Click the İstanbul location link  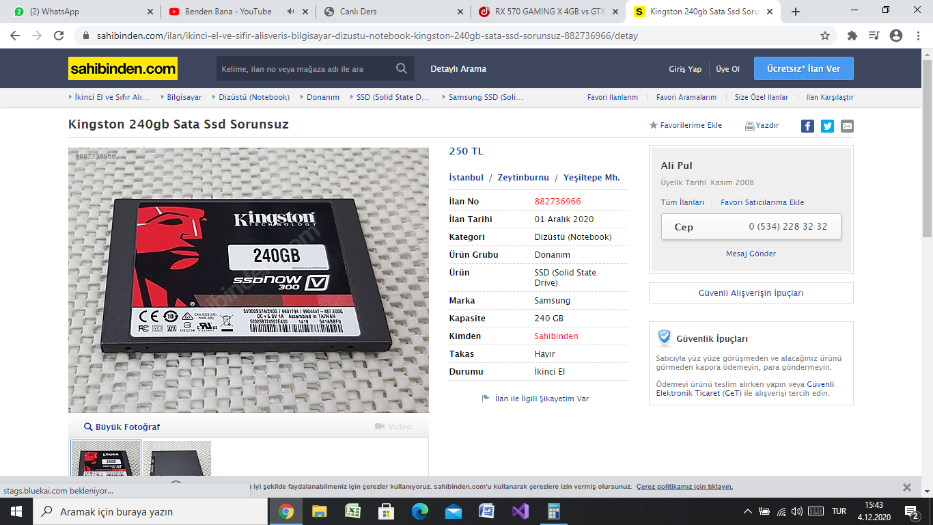[466, 177]
